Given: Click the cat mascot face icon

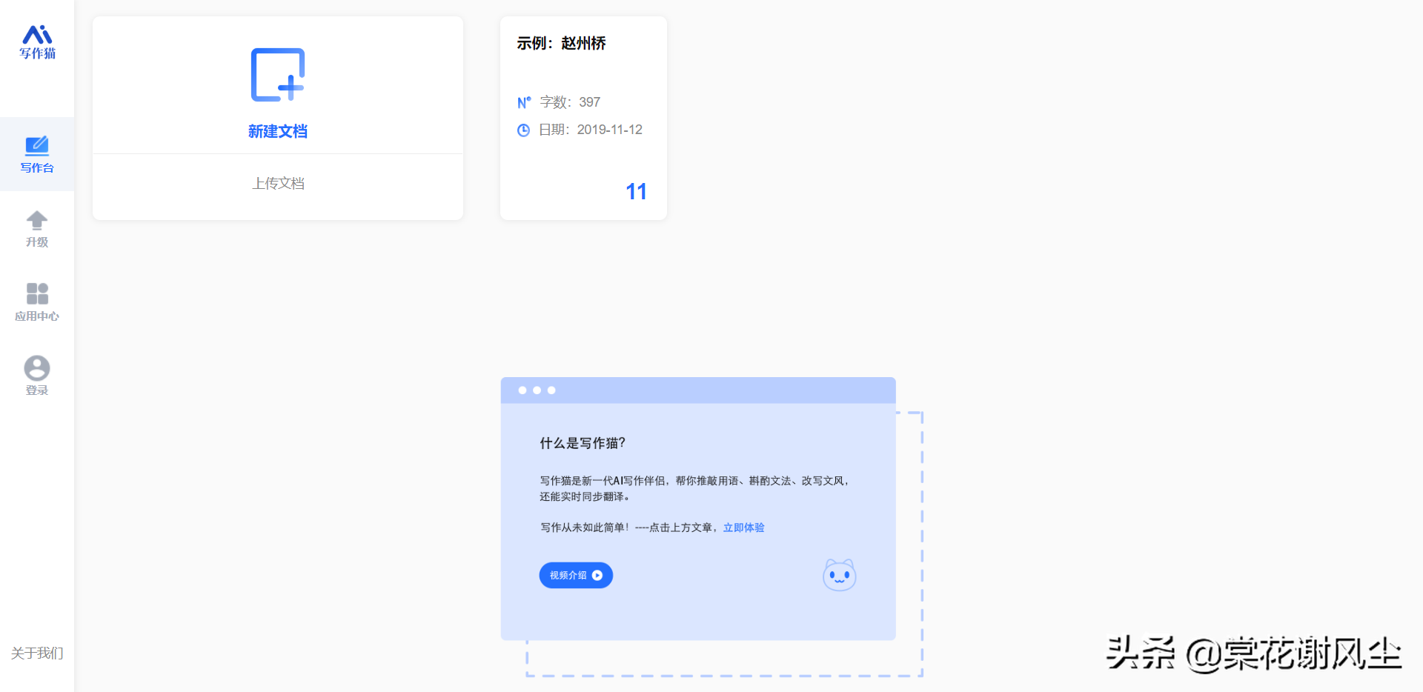Looking at the screenshot, I should pyautogui.click(x=840, y=575).
